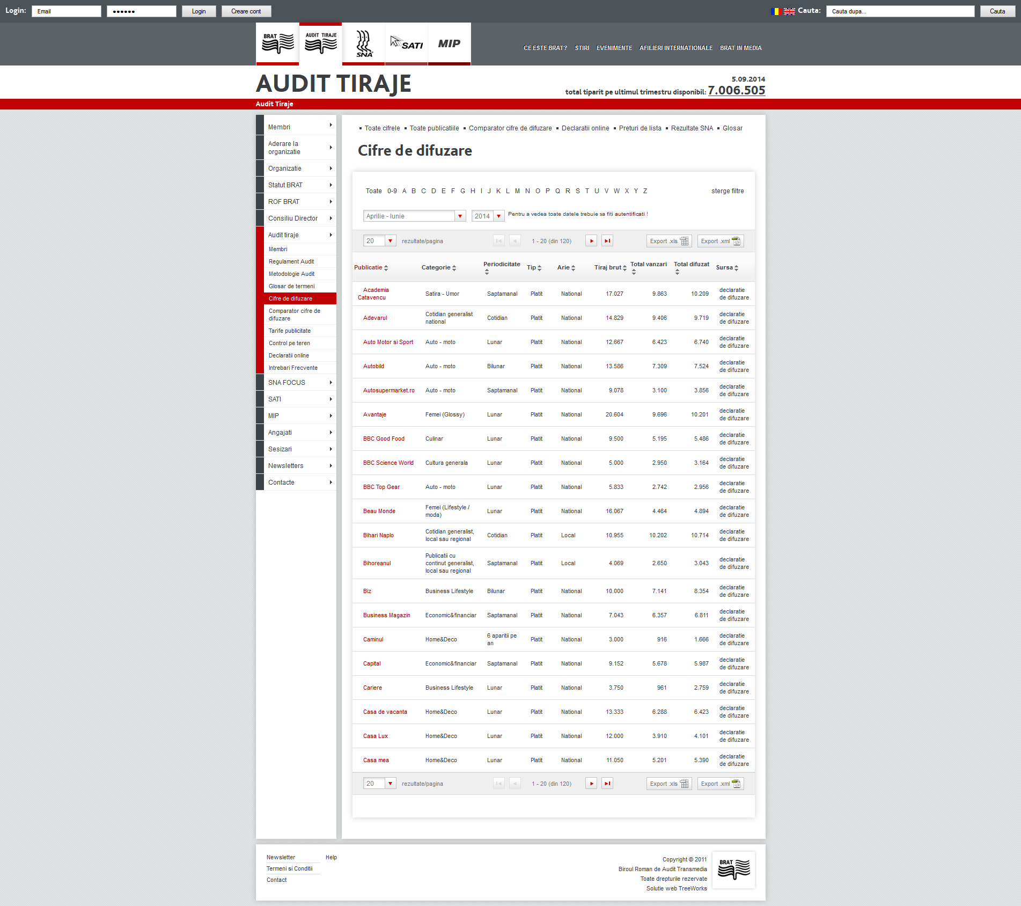Go to next page in bottom pager
Image resolution: width=1021 pixels, height=906 pixels.
(591, 784)
